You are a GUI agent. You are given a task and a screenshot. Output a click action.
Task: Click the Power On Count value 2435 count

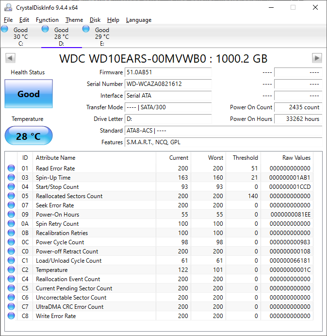pyautogui.click(x=298, y=107)
